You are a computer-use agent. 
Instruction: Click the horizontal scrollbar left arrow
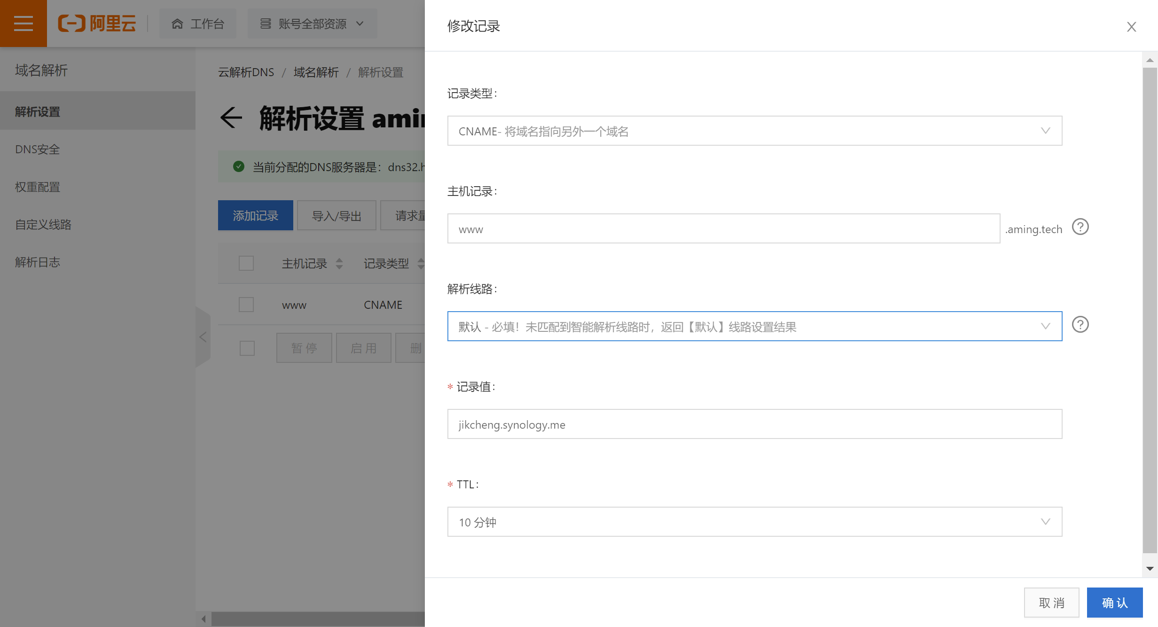pyautogui.click(x=203, y=619)
